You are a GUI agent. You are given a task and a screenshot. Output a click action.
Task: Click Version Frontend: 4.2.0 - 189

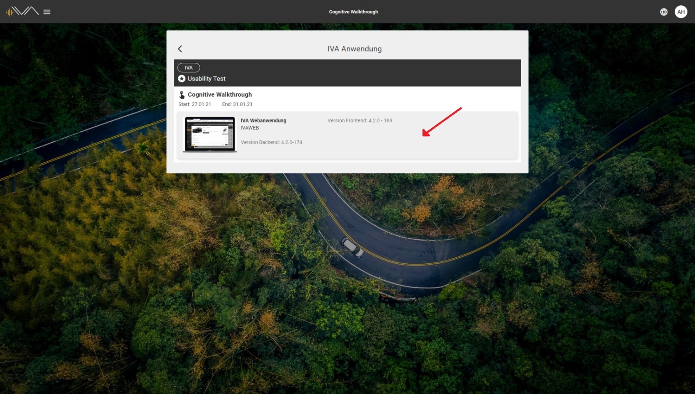click(x=360, y=121)
